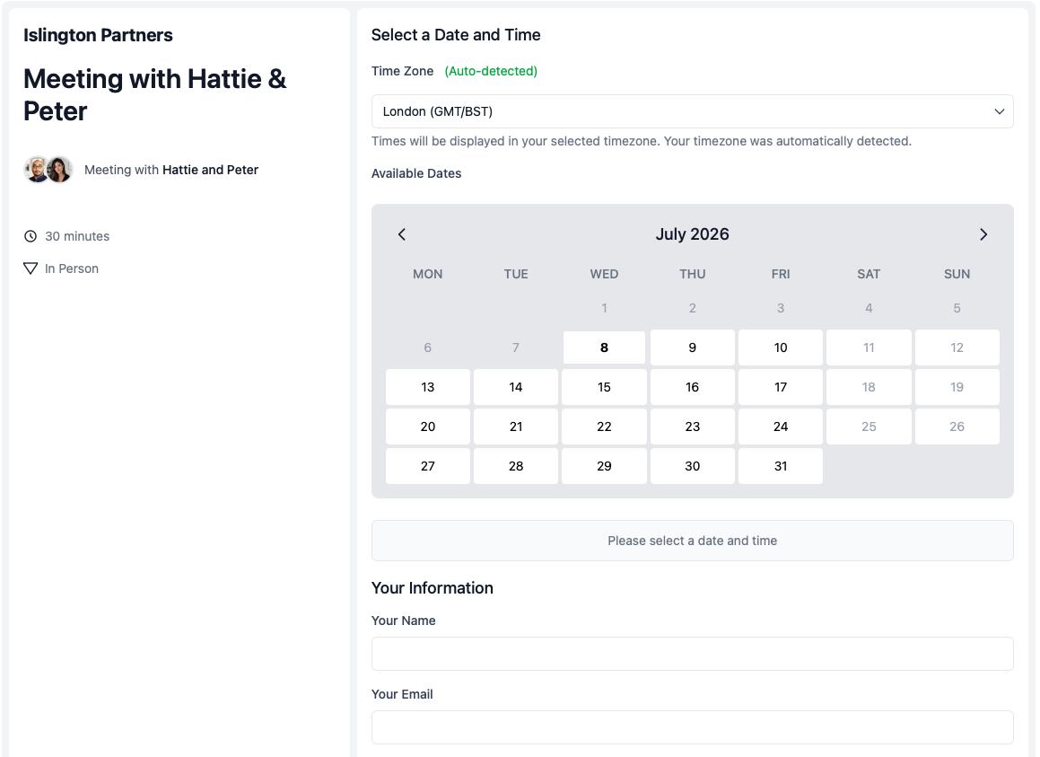Click the clock icon beside 30 minutes
The height and width of the screenshot is (757, 1040).
pyautogui.click(x=31, y=236)
